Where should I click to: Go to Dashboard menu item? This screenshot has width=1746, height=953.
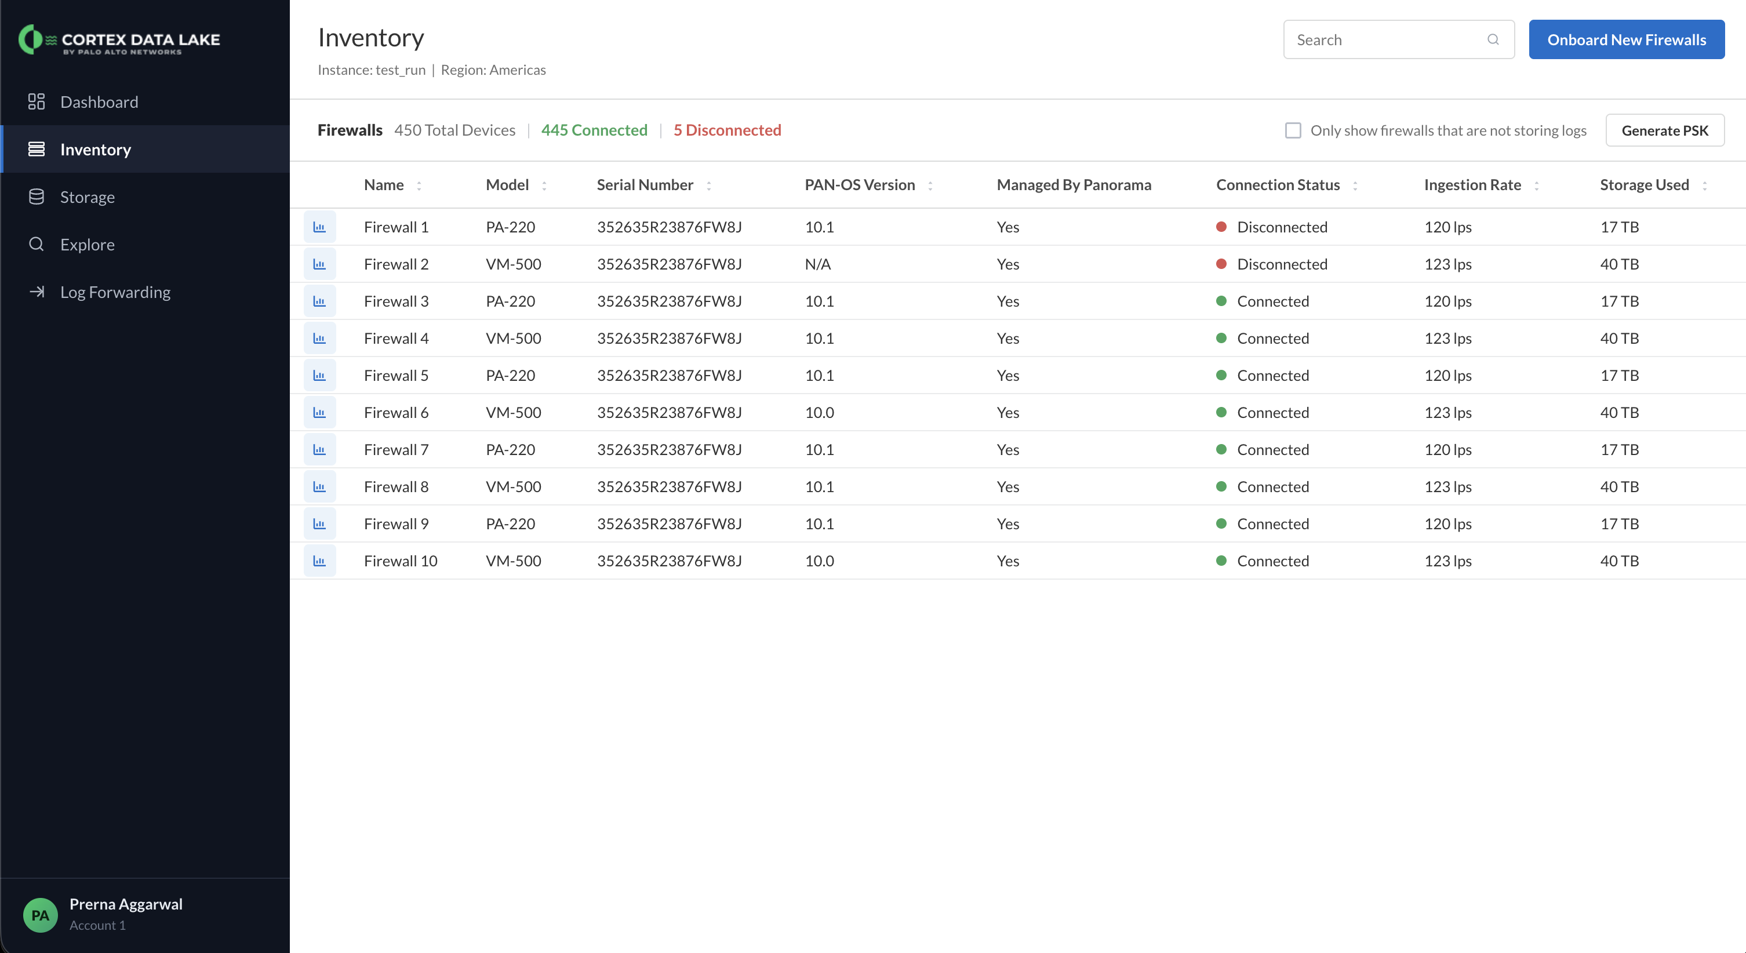pyautogui.click(x=145, y=101)
